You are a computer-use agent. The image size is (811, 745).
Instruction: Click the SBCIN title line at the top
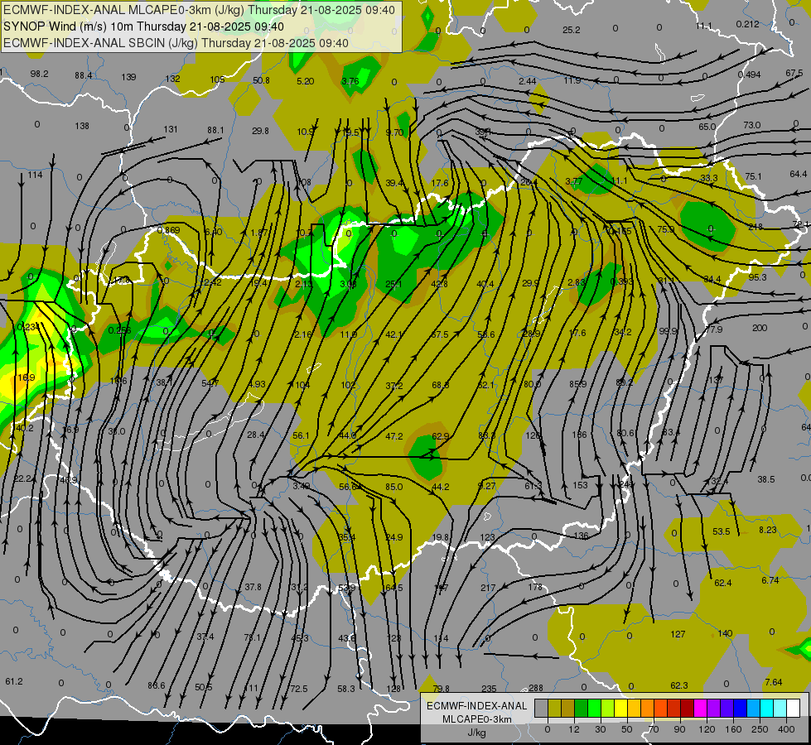pos(176,43)
